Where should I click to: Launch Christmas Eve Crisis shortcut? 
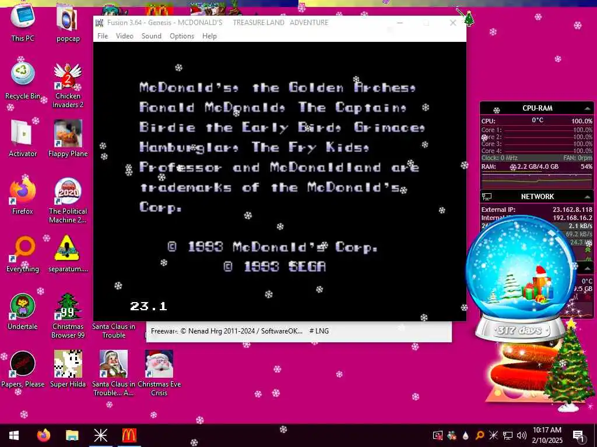click(159, 373)
